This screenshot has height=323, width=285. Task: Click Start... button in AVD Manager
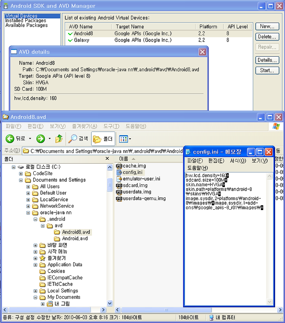(267, 70)
